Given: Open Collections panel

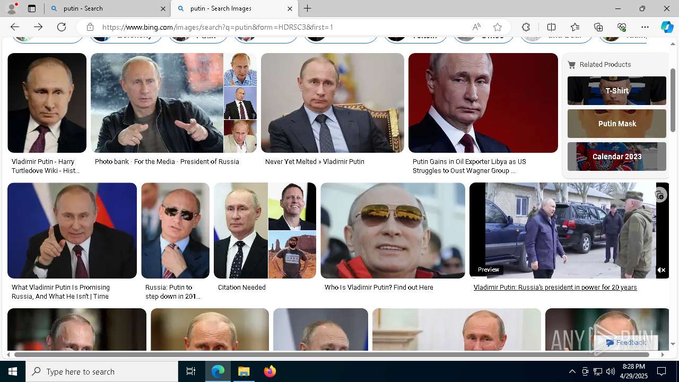Looking at the screenshot, I should pyautogui.click(x=598, y=27).
